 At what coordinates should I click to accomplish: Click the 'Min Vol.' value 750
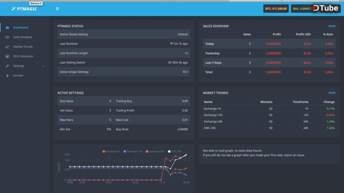109,129
